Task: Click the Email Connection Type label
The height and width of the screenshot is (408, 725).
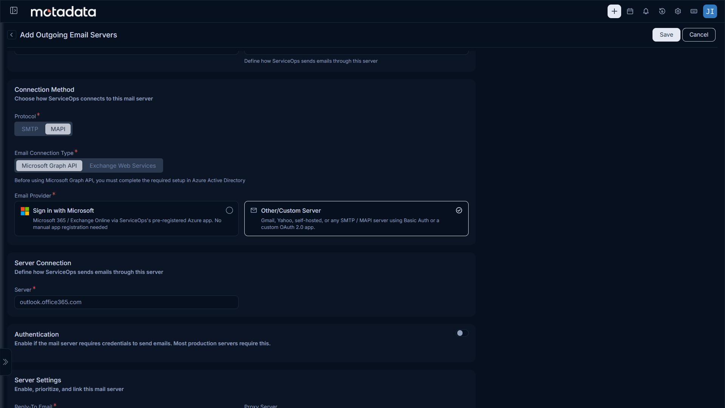Action: [44, 153]
